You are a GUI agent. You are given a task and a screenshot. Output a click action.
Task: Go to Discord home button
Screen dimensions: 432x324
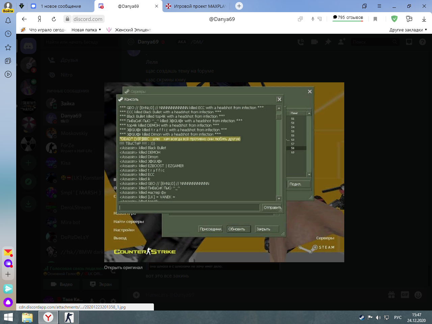pos(28,46)
